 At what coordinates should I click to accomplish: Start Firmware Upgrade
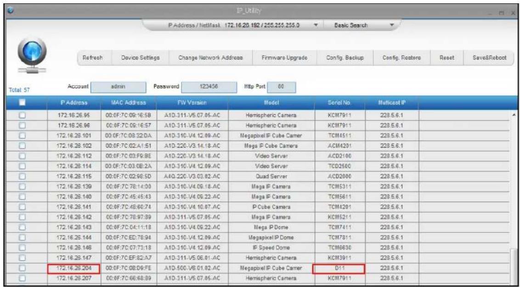point(285,58)
